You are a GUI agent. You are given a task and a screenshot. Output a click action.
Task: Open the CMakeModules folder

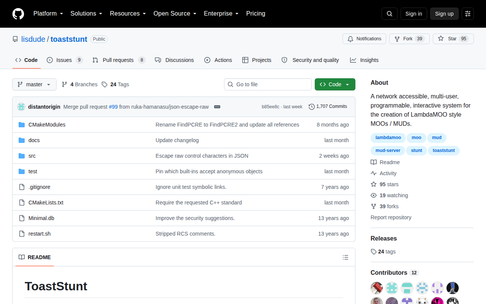(x=47, y=125)
